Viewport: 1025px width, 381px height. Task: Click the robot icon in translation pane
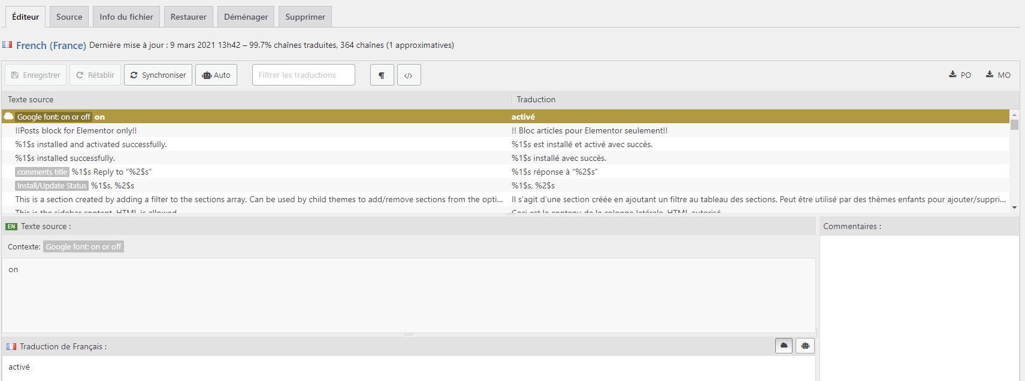tap(805, 346)
